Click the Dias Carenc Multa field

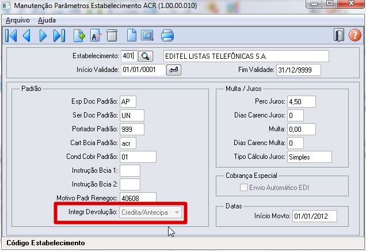click(x=295, y=143)
